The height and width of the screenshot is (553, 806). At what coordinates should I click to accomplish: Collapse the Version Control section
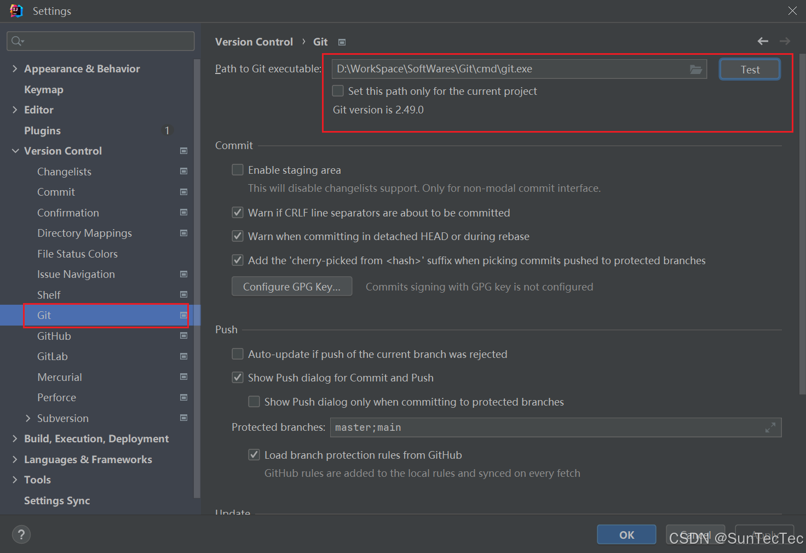(15, 151)
